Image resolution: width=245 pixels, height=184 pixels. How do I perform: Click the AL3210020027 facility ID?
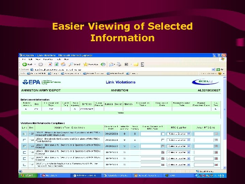(x=209, y=90)
